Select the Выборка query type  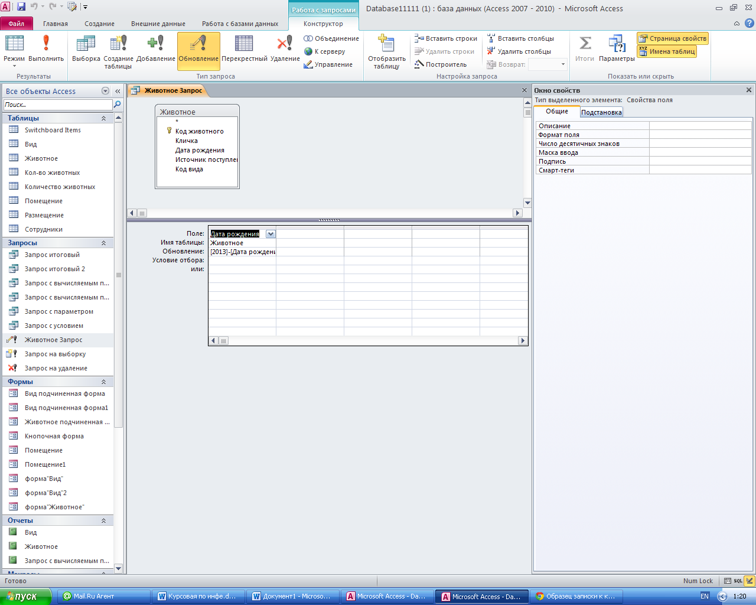point(86,48)
